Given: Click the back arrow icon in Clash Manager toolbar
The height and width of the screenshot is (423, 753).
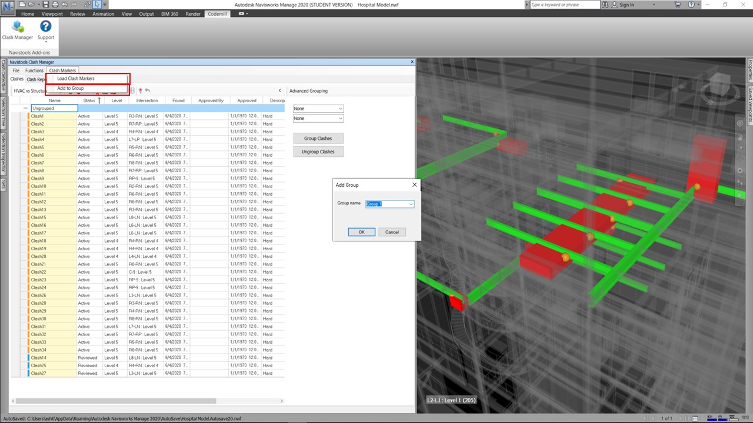Looking at the screenshot, I should 148,90.
